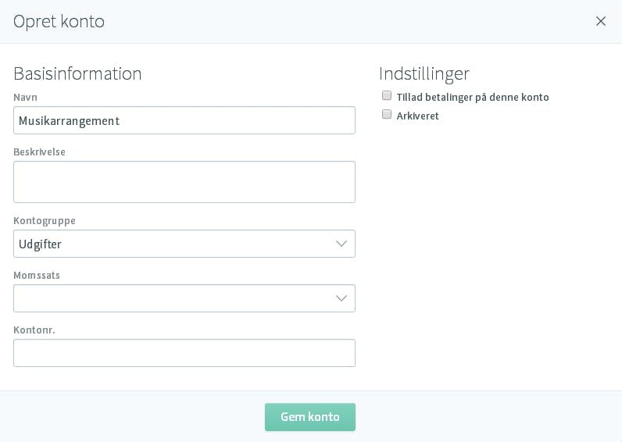Image resolution: width=622 pixels, height=442 pixels.
Task: Tick the Arkiveret checkbox
Action: coord(386,115)
